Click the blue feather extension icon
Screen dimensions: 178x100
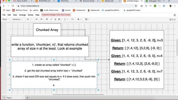164,6
